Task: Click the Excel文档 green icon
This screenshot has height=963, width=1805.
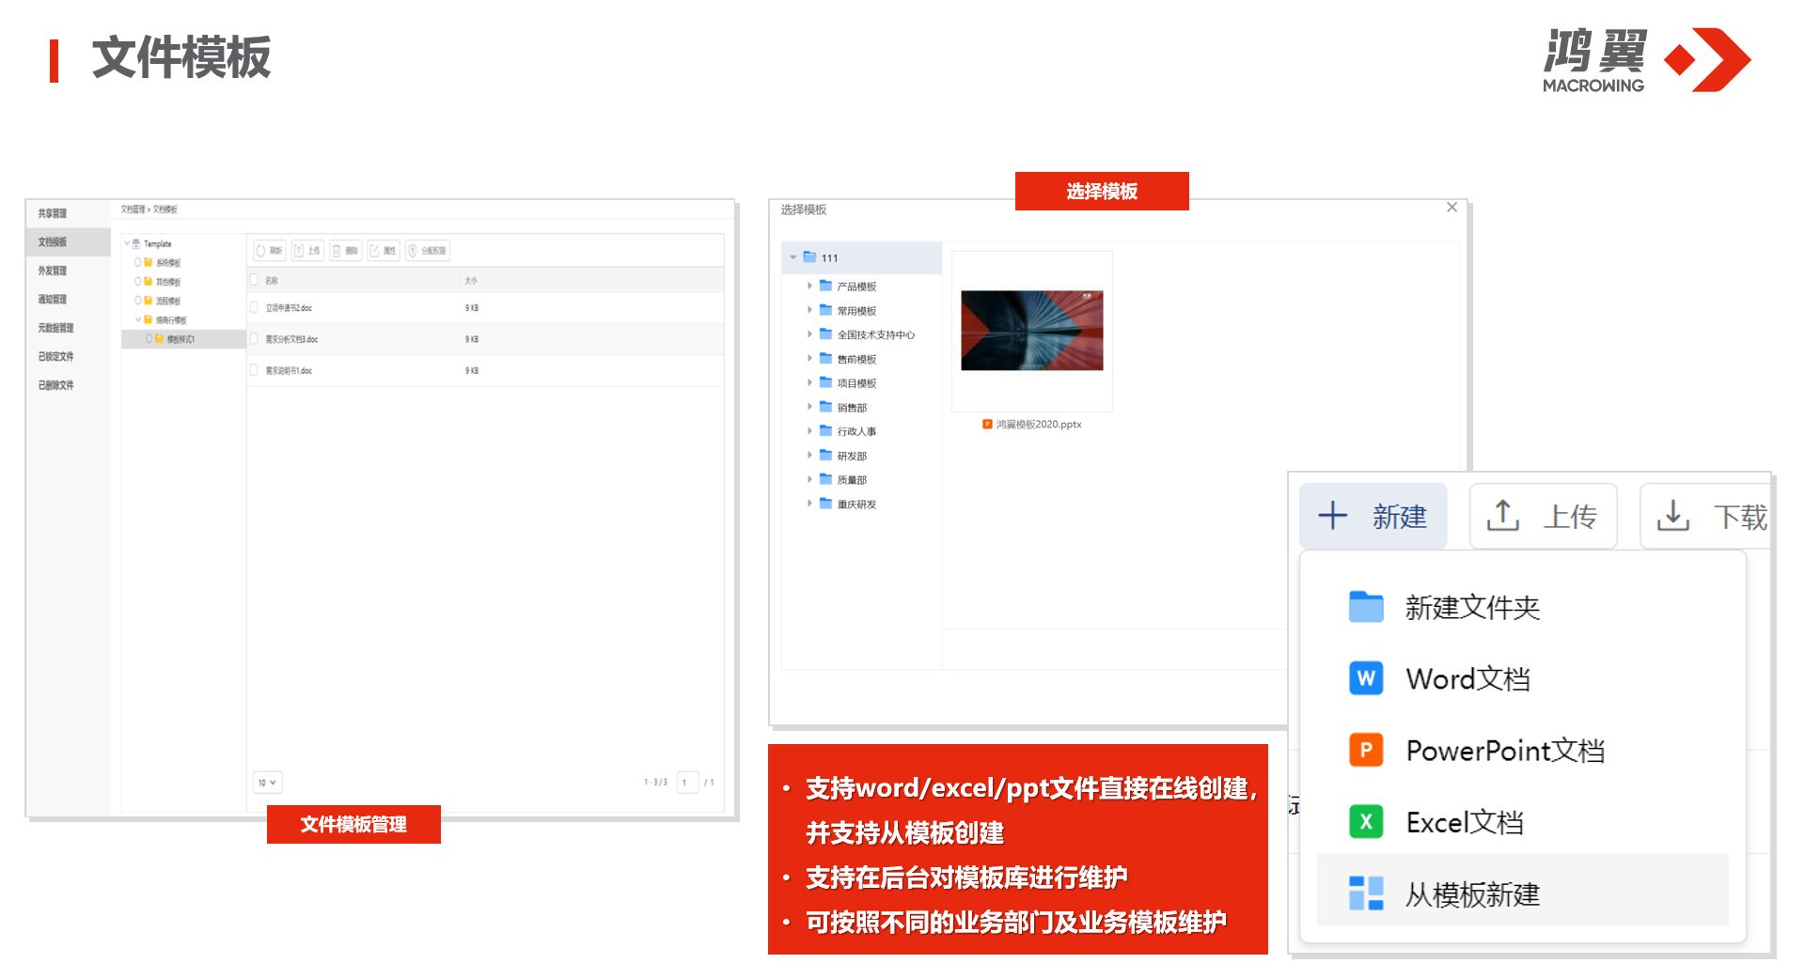Action: coord(1365,822)
